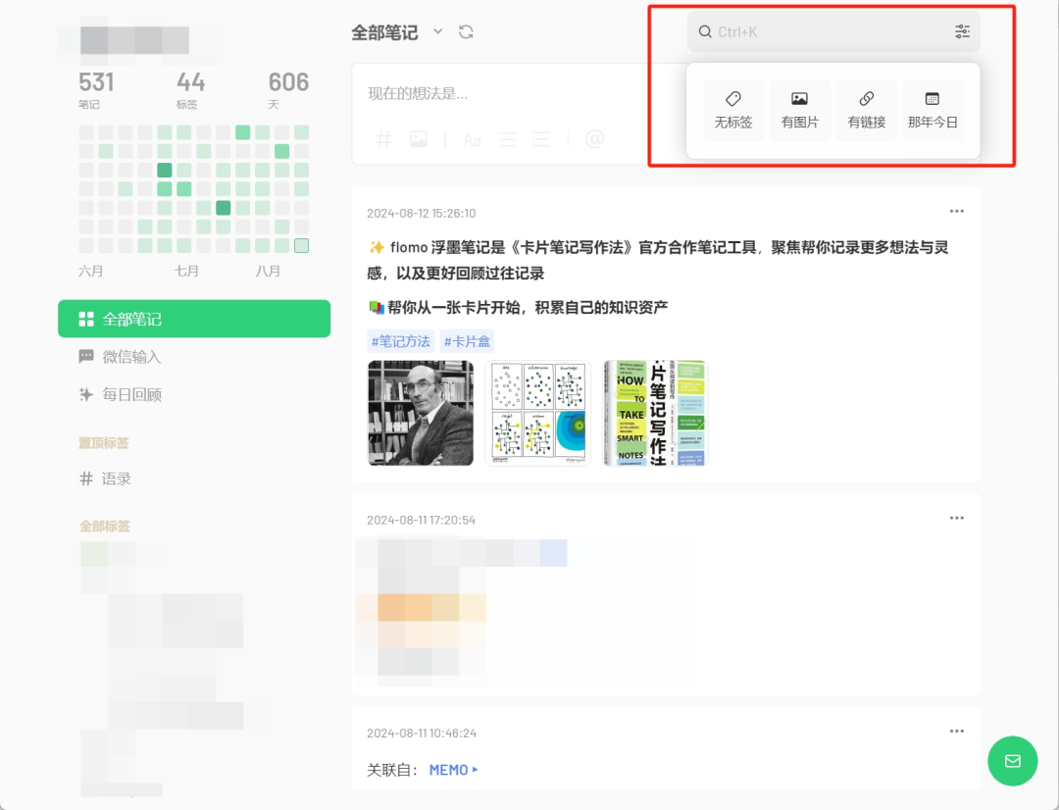Screen dimensions: 1059x810
Task: Show 那年今日 notes
Action: tap(933, 110)
